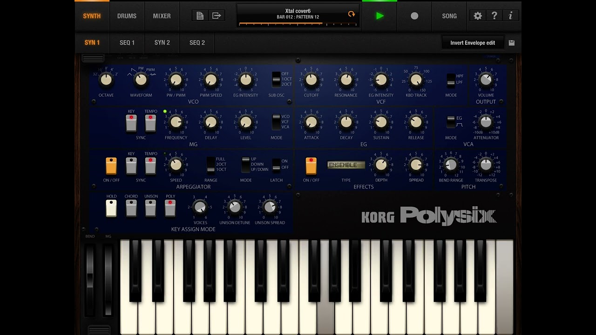
Task: Click the KBD TRACK knob
Action: coord(416,80)
